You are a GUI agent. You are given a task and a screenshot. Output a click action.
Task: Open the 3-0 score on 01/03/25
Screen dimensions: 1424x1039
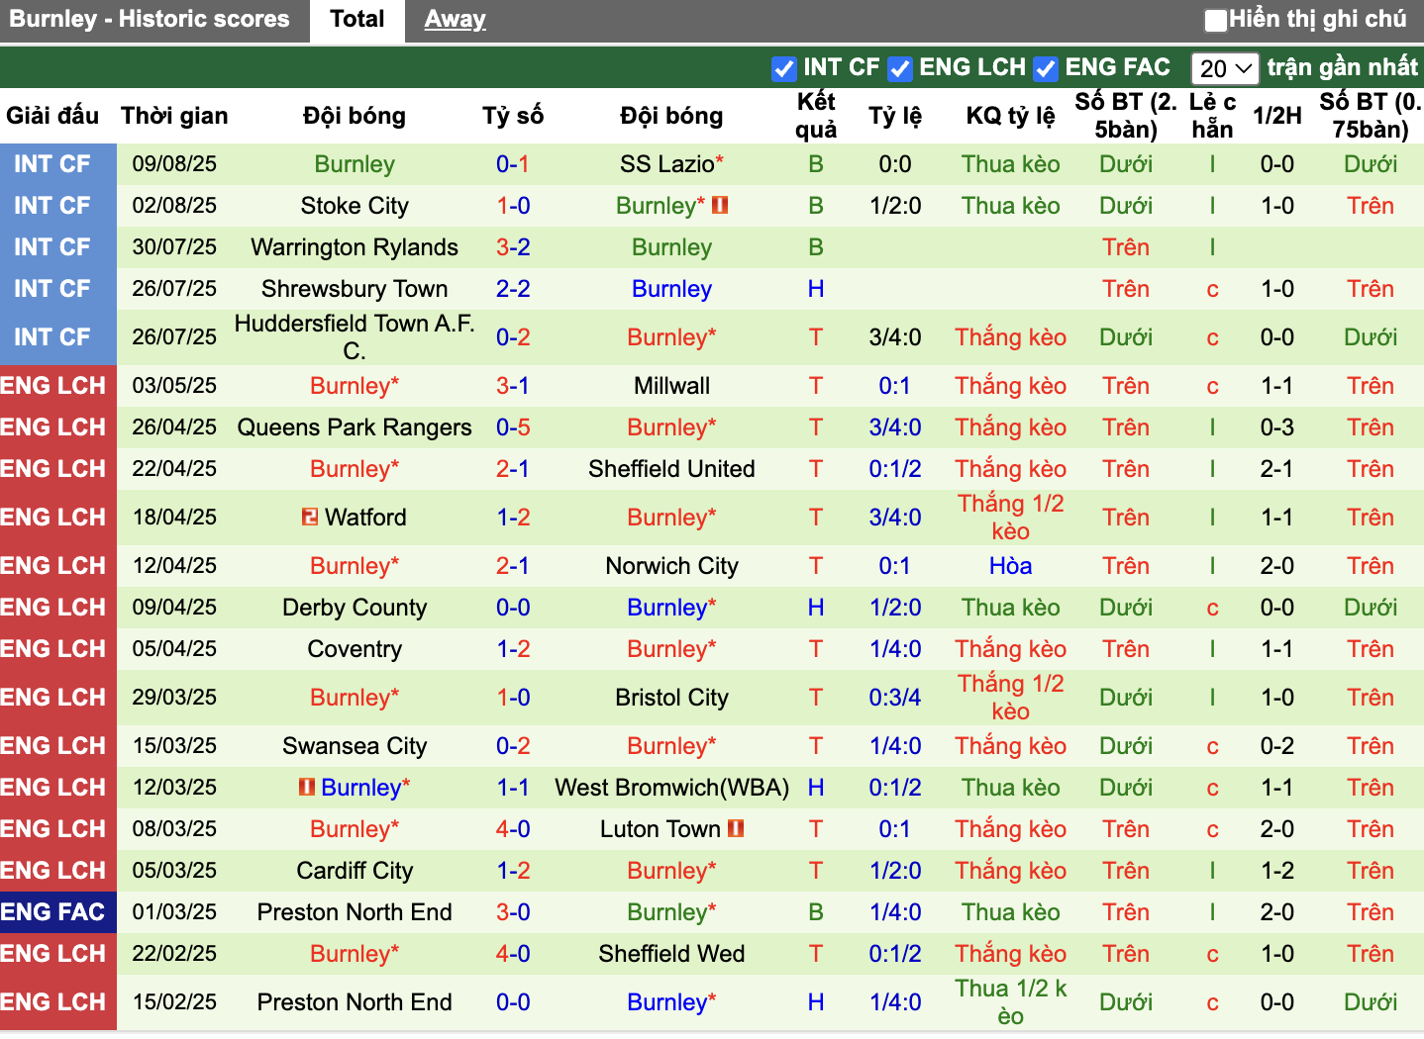click(513, 912)
